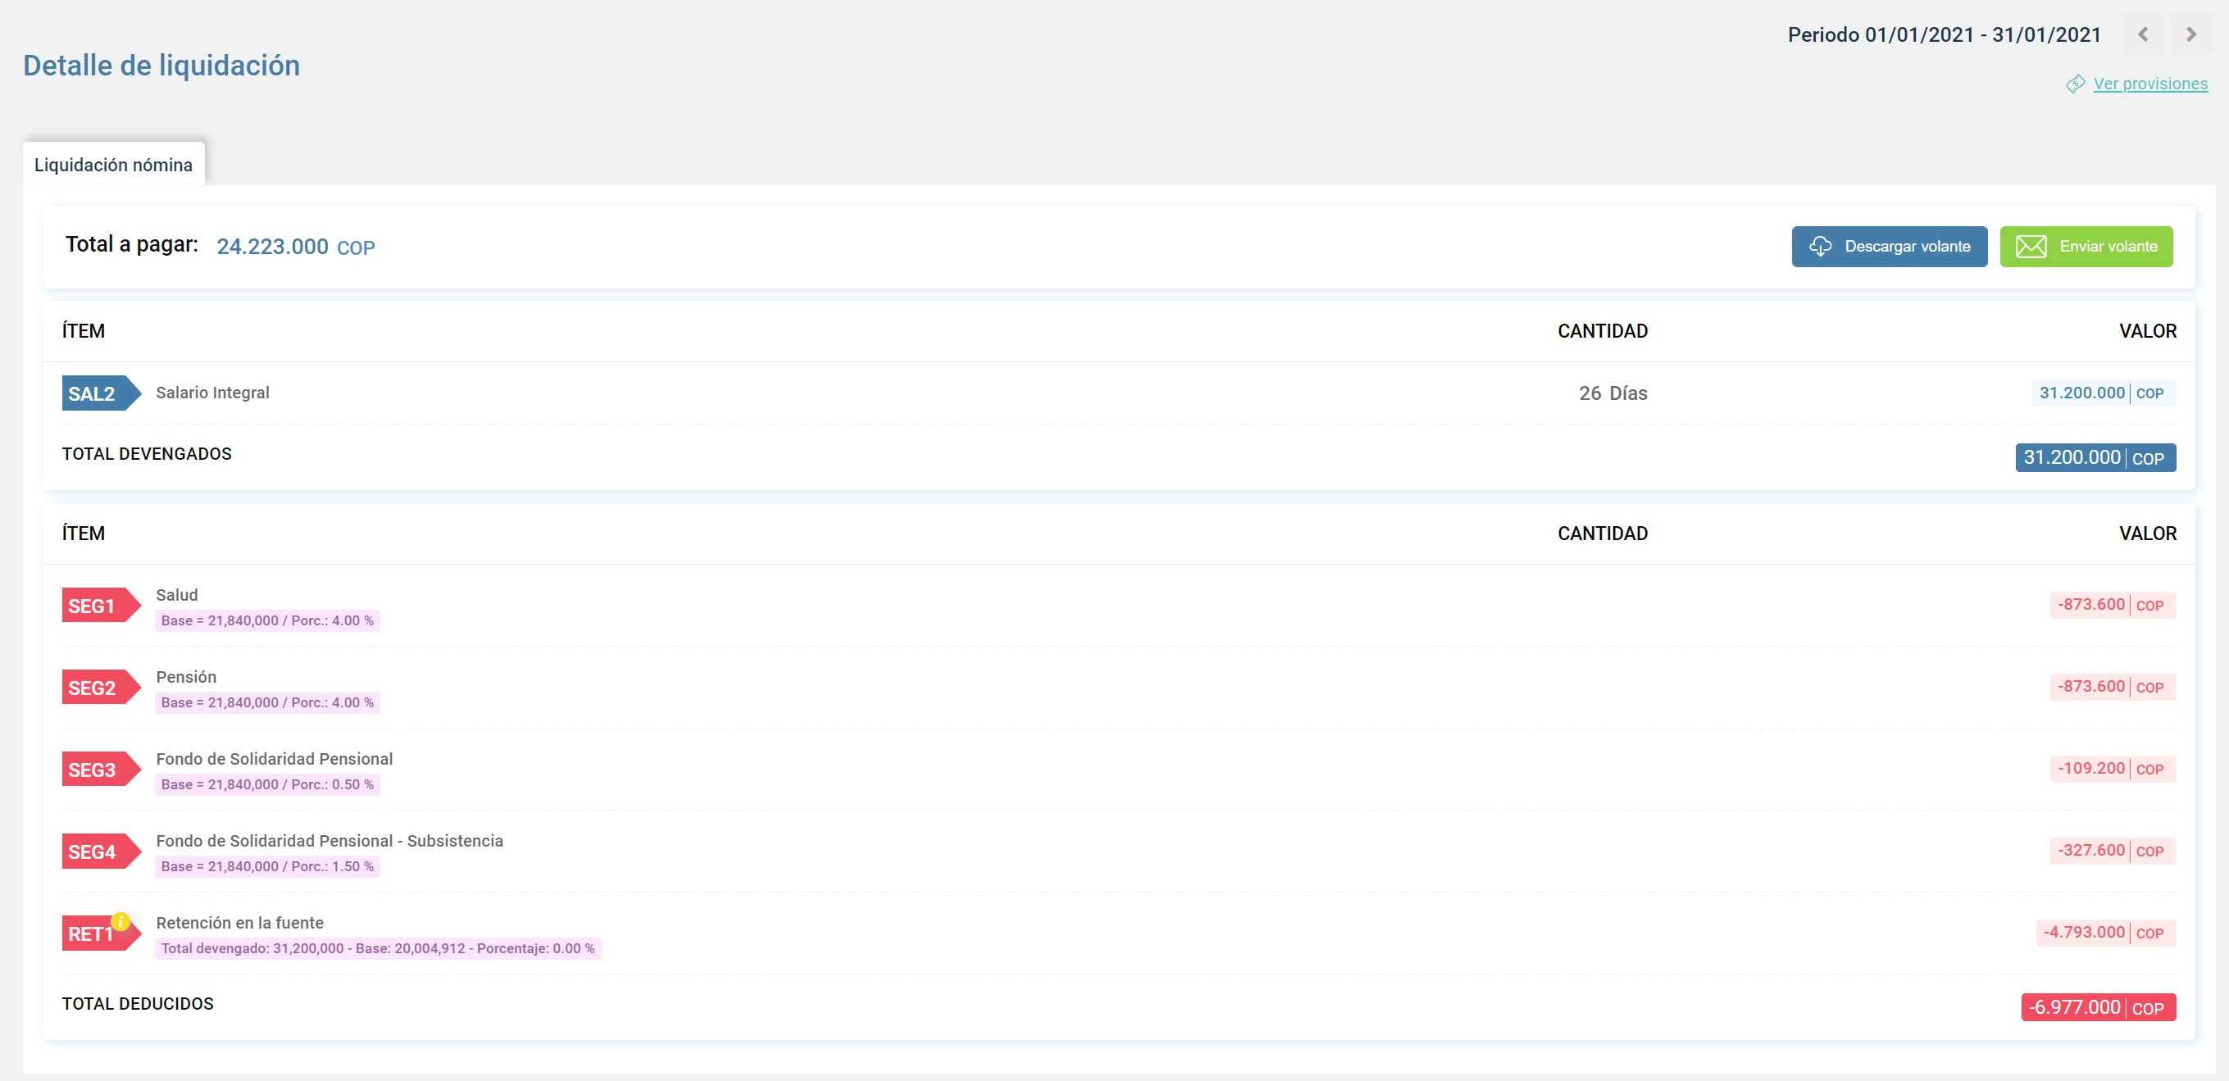The width and height of the screenshot is (2229, 1081).
Task: Click the Detalle de liquidación heading
Action: [161, 66]
